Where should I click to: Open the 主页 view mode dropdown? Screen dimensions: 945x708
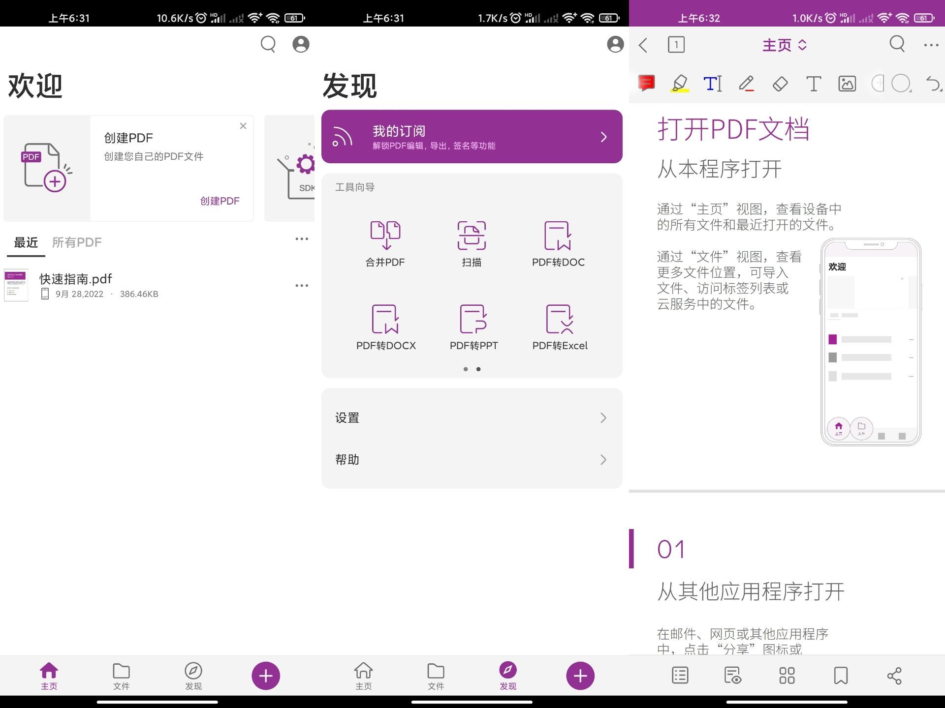[784, 44]
